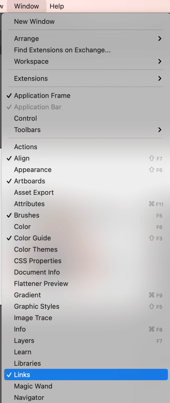Open the Actions panel

[25, 147]
